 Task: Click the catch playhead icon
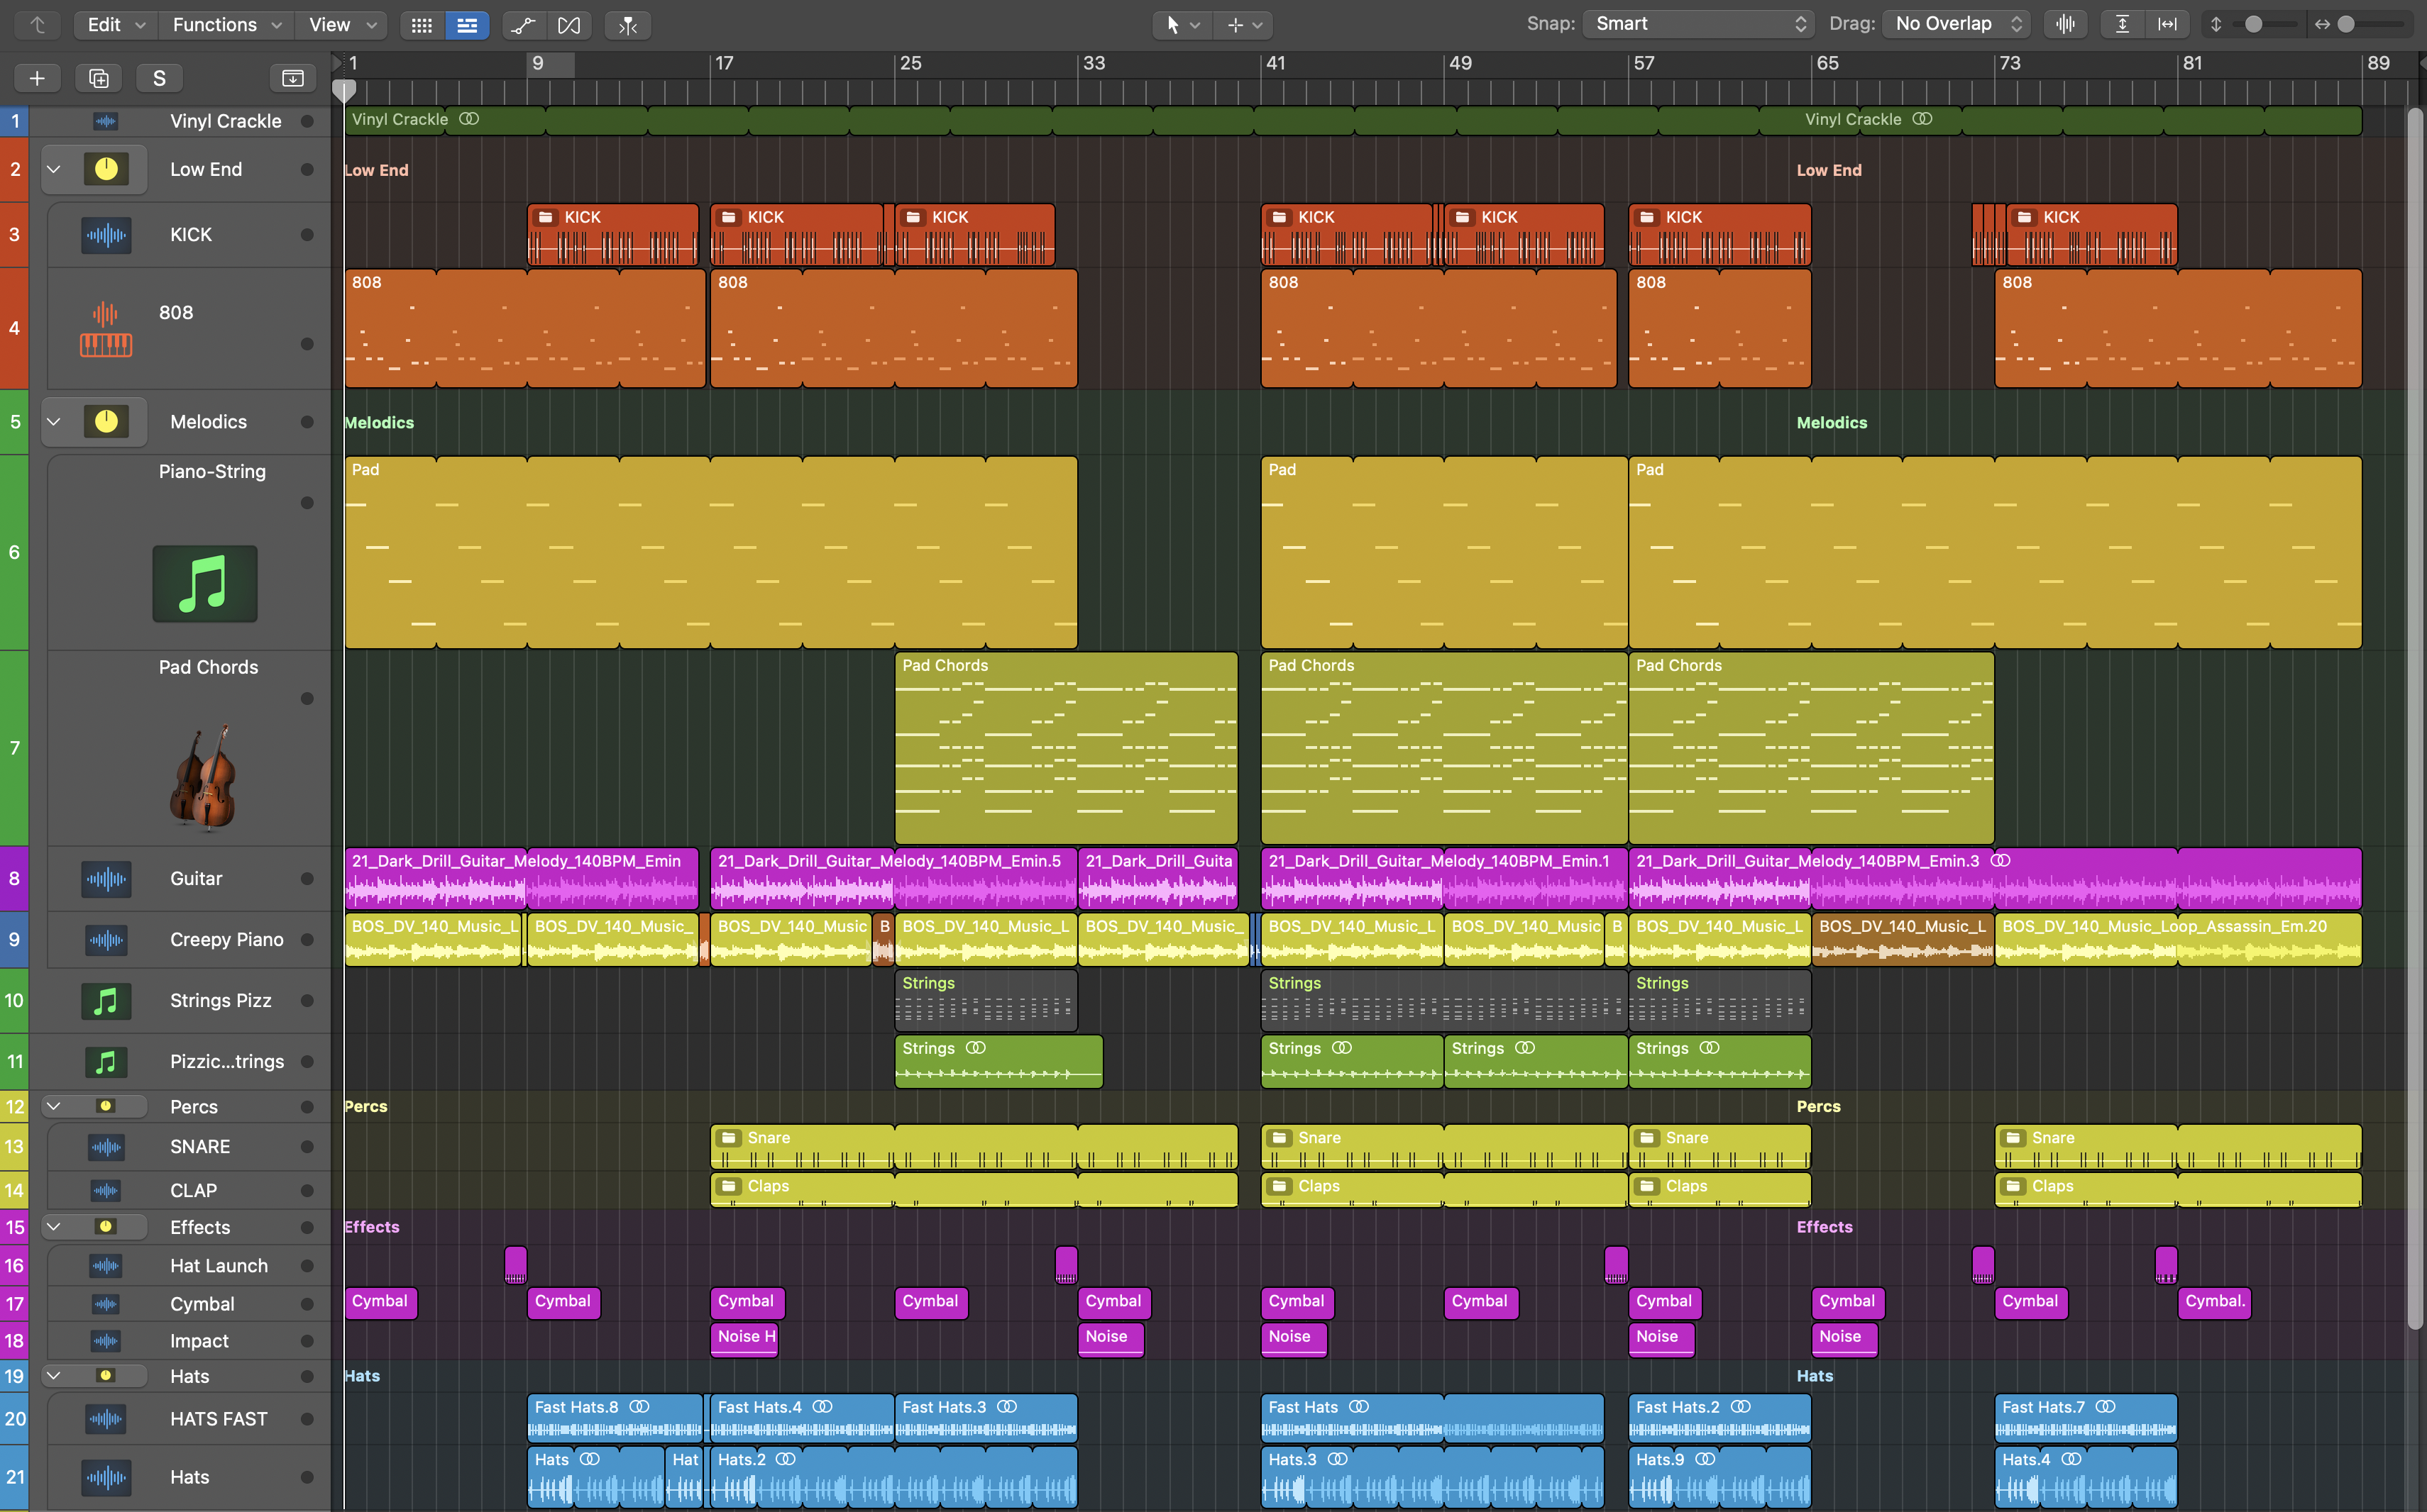point(628,25)
